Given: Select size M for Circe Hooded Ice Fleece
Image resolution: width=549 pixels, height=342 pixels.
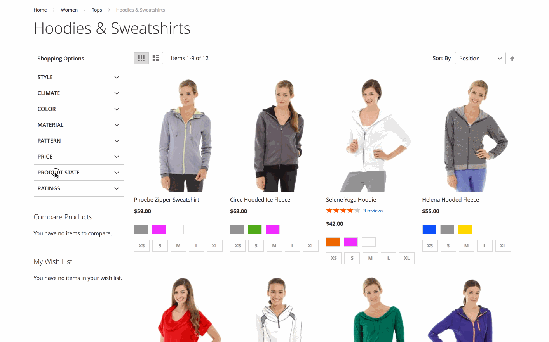Looking at the screenshot, I should coord(274,246).
